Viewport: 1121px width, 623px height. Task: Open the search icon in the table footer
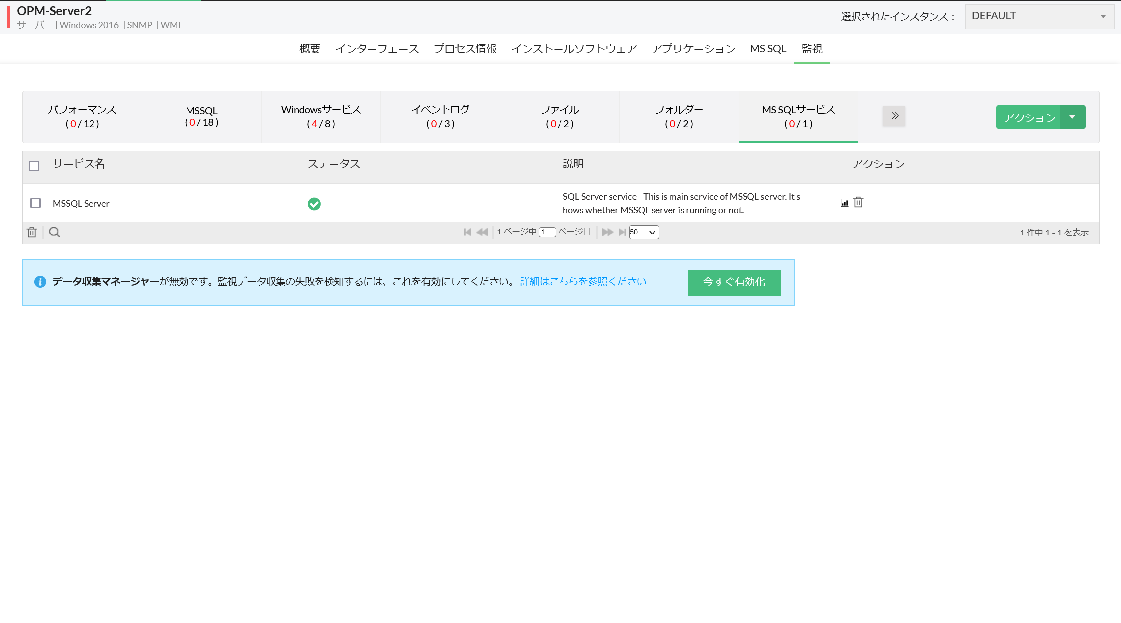tap(55, 232)
